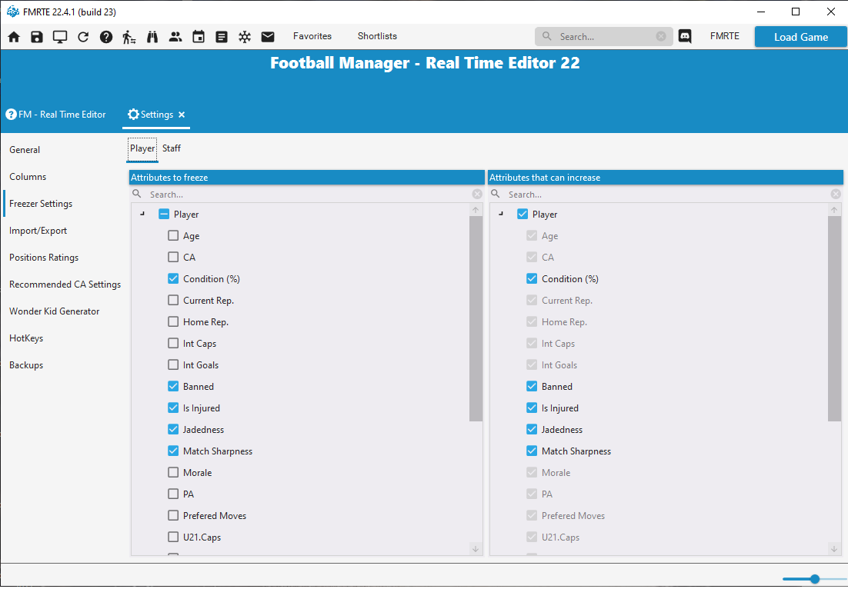Open Favorites in the toolbar
Image resolution: width=848 pixels, height=589 pixels.
coord(312,36)
